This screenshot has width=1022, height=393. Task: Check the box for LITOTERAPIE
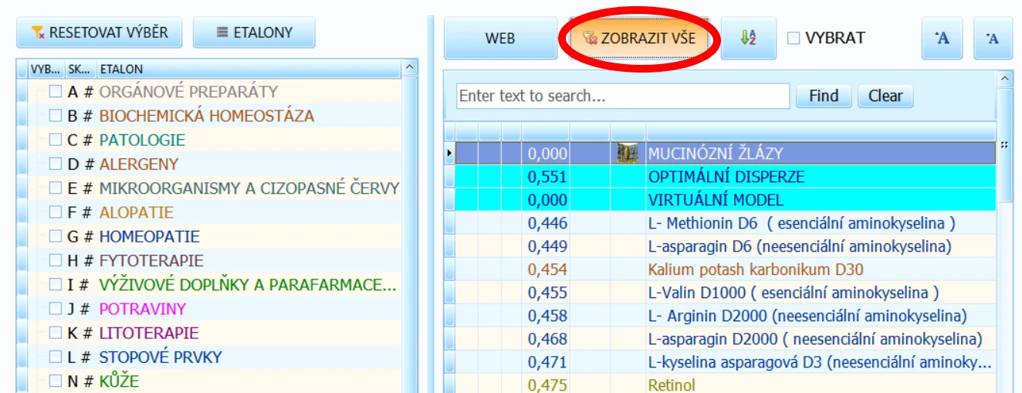(56, 333)
